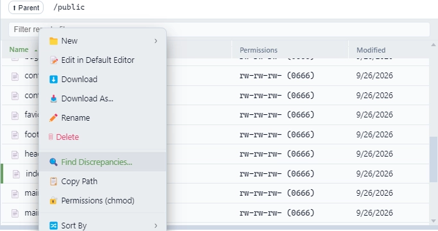
Task: Click the scrollbar down arrow
Action: [x=434, y=221]
